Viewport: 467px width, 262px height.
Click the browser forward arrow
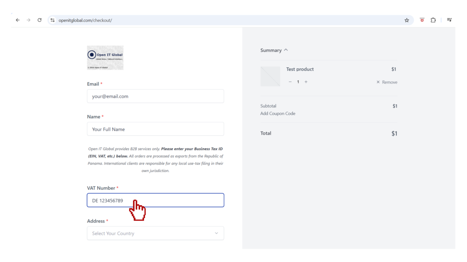28,20
